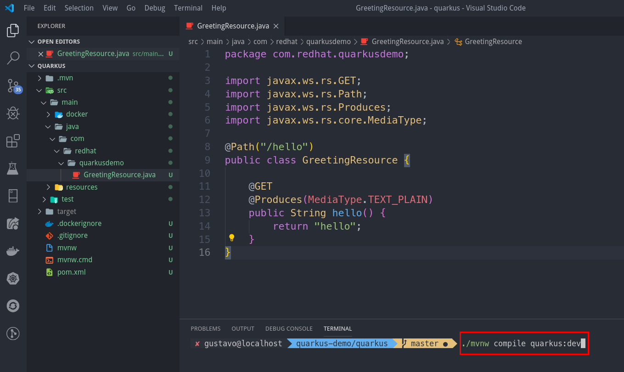Collapse the QUARKUS project section
The width and height of the screenshot is (624, 372).
[32, 66]
